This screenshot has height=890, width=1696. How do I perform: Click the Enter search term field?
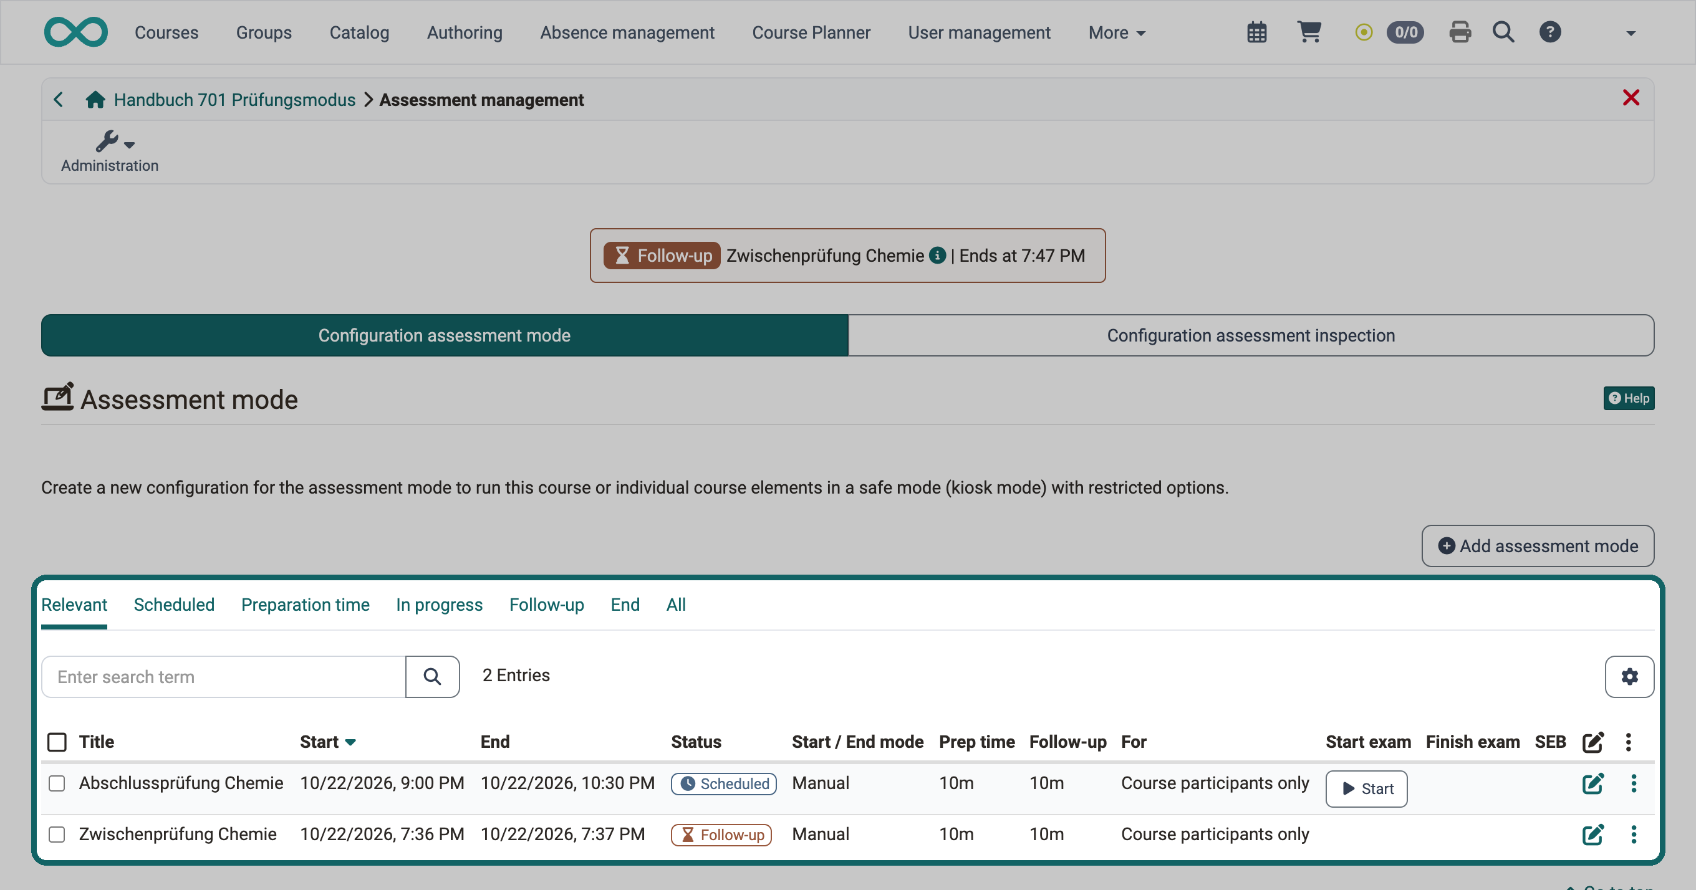pos(224,677)
